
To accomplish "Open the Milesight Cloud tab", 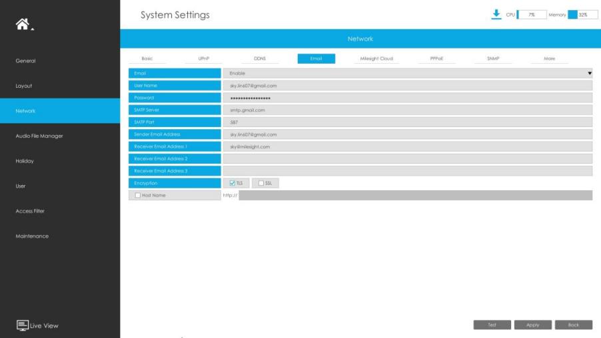I will tap(376, 59).
